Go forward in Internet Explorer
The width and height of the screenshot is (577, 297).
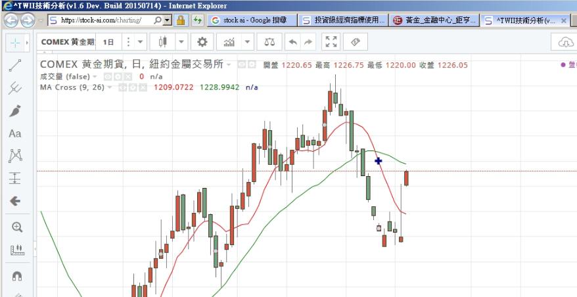tap(28, 20)
